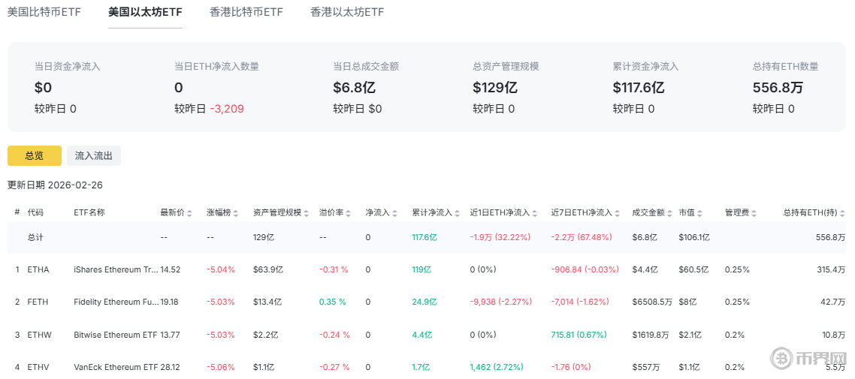
Task: Open Fidelity Ethereum Fund name
Action: pos(116,302)
